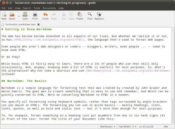
Task: Create a new document with New icon
Action: pyautogui.click(x=4, y=16)
